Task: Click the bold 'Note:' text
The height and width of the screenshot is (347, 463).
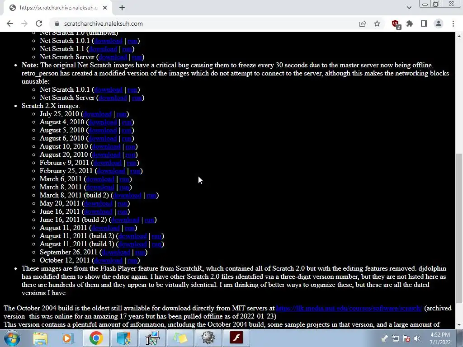Action: click(30, 65)
